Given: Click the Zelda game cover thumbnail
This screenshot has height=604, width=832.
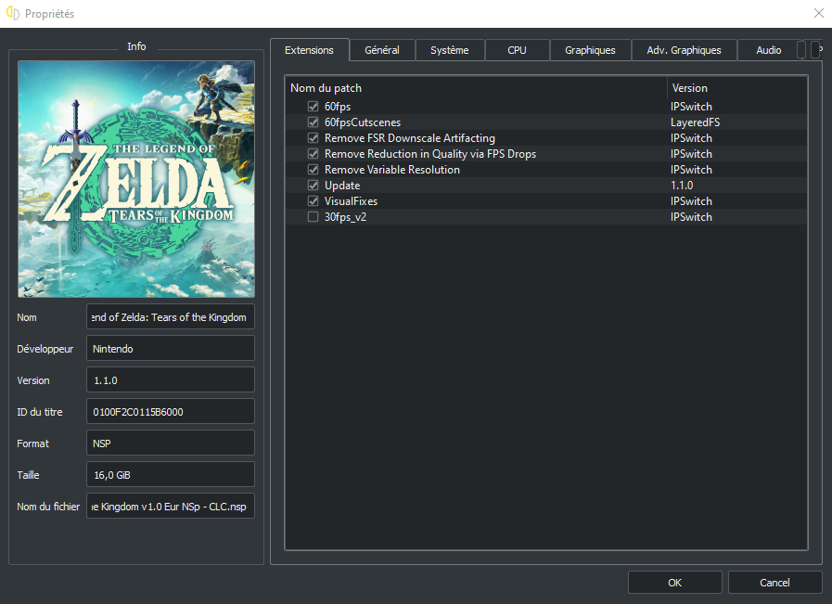Looking at the screenshot, I should pyautogui.click(x=136, y=179).
